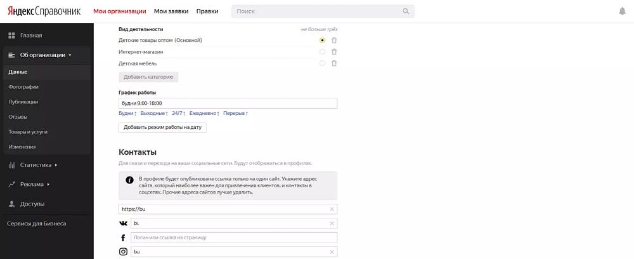Expand the Реклама menu
This screenshot has height=259, width=634.
(x=29, y=184)
